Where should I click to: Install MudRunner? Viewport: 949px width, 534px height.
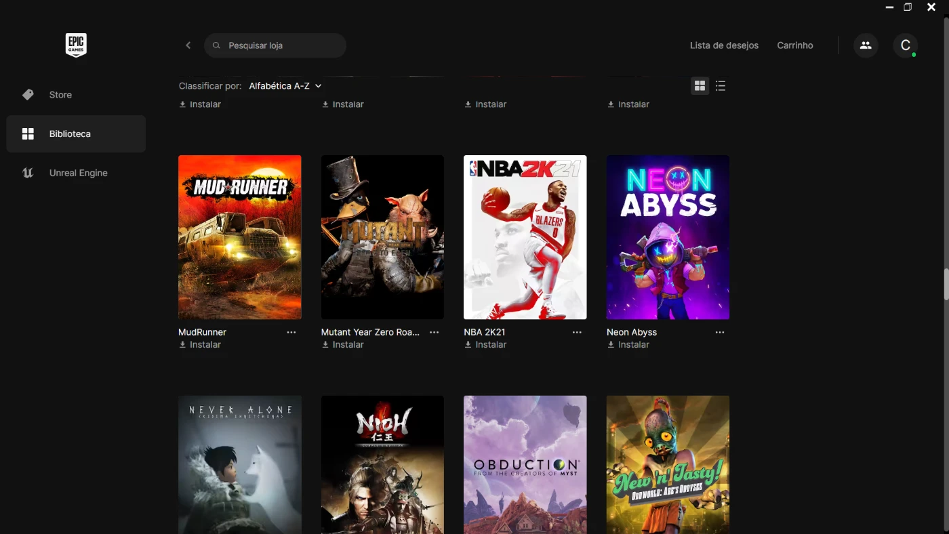point(200,345)
